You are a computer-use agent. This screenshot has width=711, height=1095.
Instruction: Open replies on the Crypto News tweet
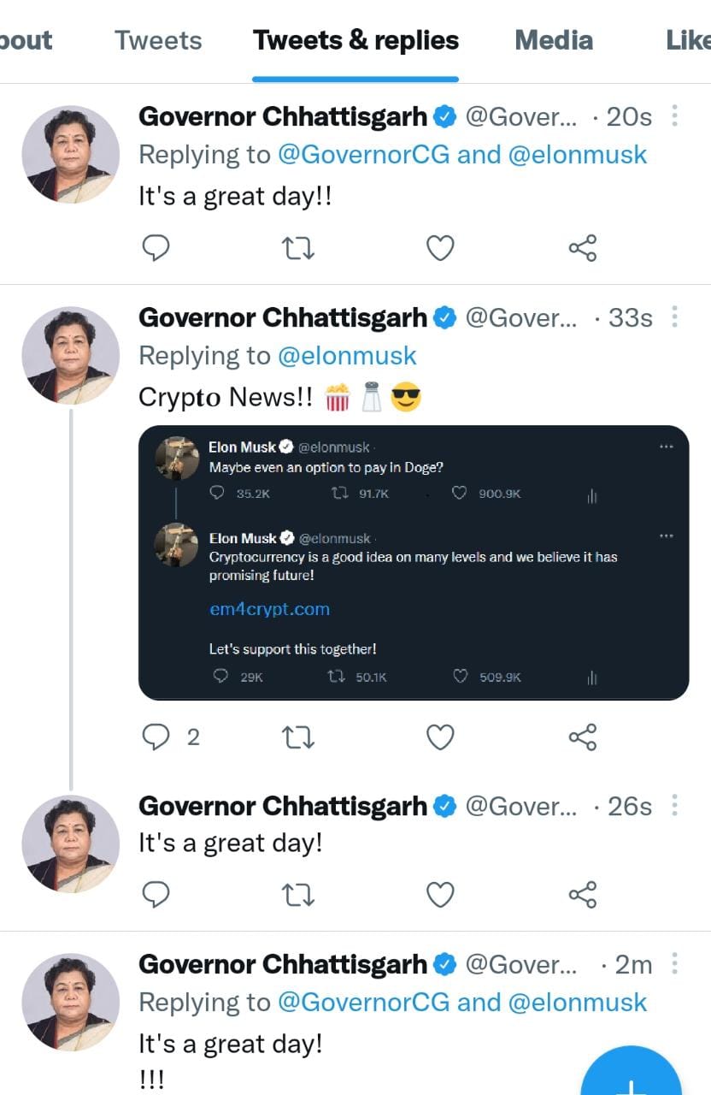156,737
